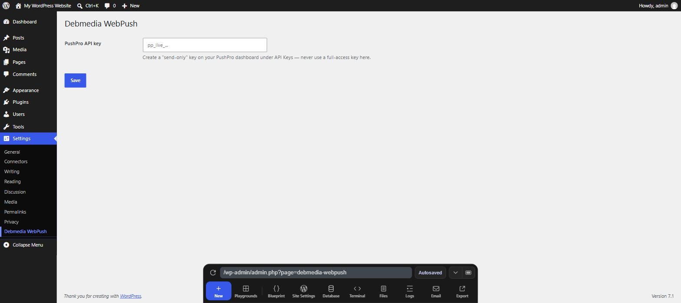Open Pages in the sidebar
Screen dimensions: 681x303
[x=19, y=62]
